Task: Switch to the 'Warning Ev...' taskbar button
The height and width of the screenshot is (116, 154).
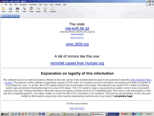Action: pyautogui.click(x=112, y=114)
